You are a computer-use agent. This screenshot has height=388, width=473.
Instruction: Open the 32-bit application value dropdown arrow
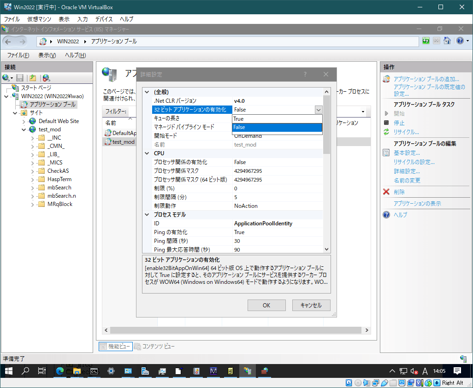[319, 110]
